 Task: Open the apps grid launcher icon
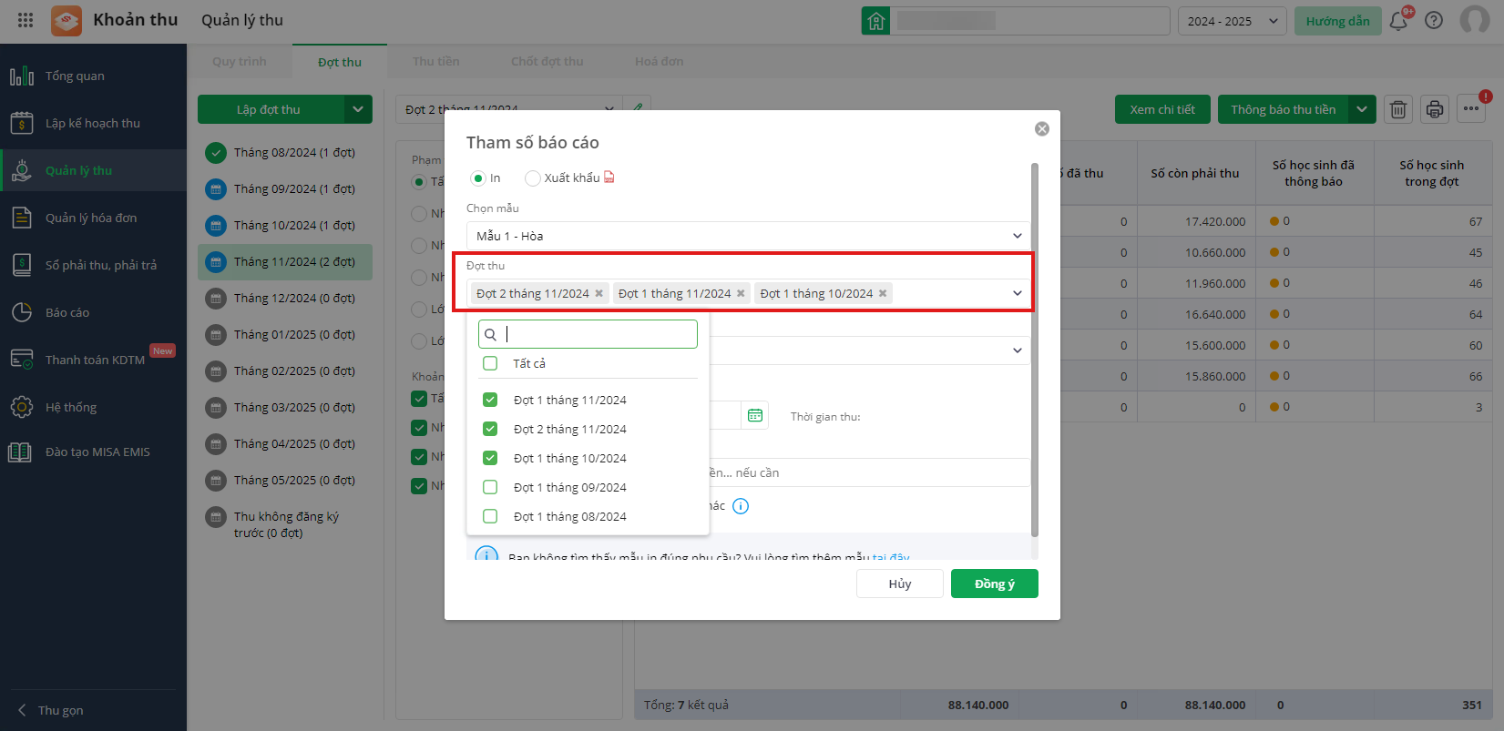[26, 20]
